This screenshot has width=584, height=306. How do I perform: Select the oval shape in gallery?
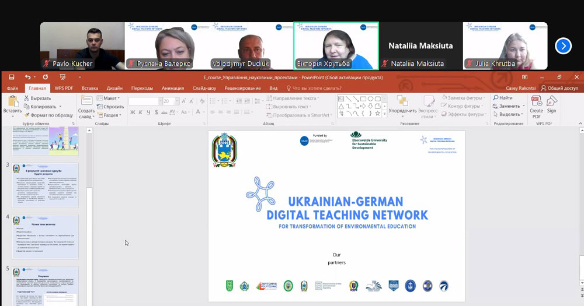(370, 99)
